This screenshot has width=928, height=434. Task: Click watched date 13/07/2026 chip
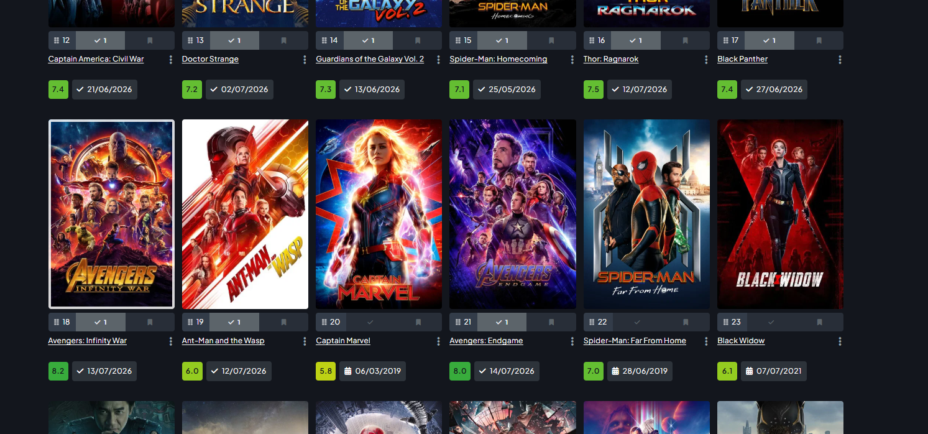click(104, 371)
